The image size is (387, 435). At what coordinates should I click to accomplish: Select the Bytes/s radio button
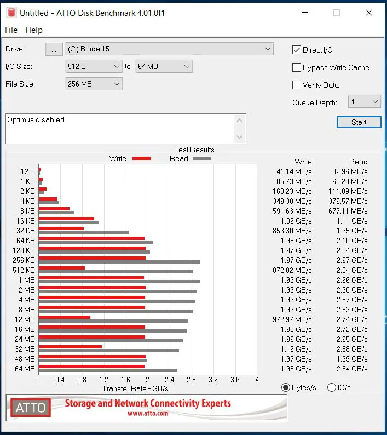pos(286,387)
